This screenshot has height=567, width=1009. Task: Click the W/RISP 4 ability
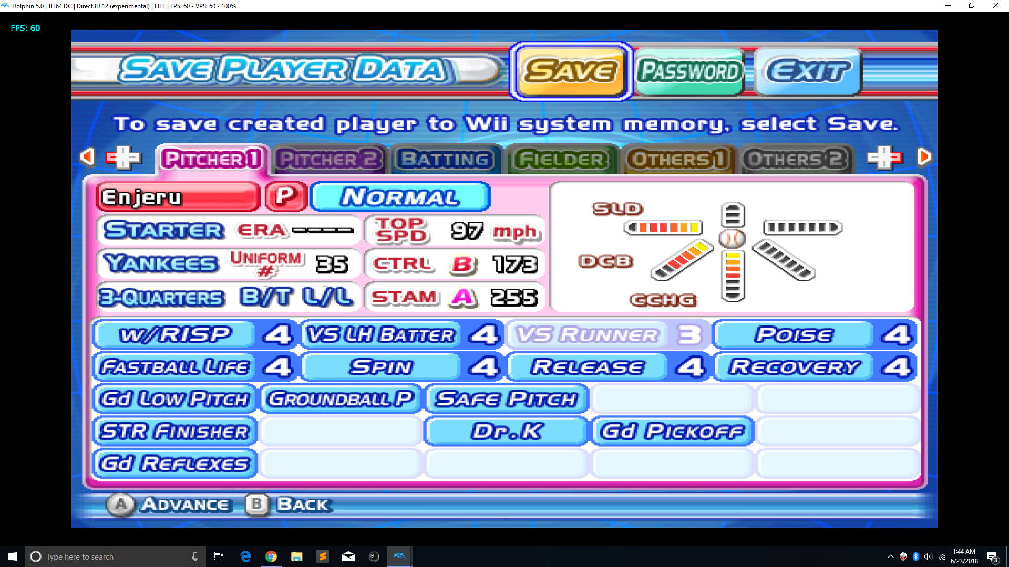pos(194,335)
